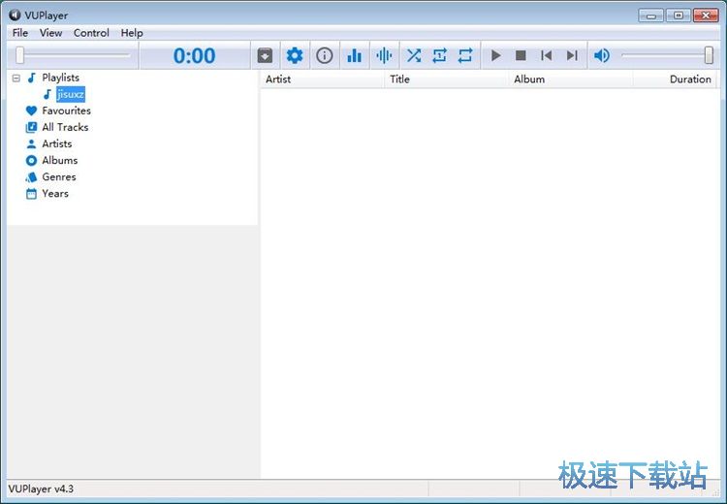Go back to the previous track
Screen dimensions: 727x504
click(547, 56)
